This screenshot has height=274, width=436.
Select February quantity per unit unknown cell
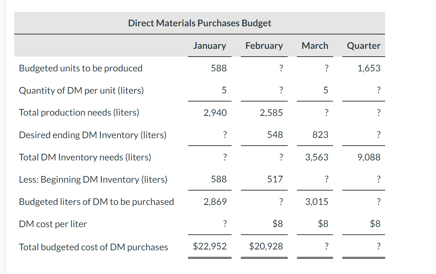(281, 90)
